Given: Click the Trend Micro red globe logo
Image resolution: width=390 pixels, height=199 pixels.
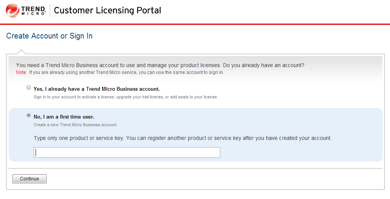Looking at the screenshot, I should (13, 10).
